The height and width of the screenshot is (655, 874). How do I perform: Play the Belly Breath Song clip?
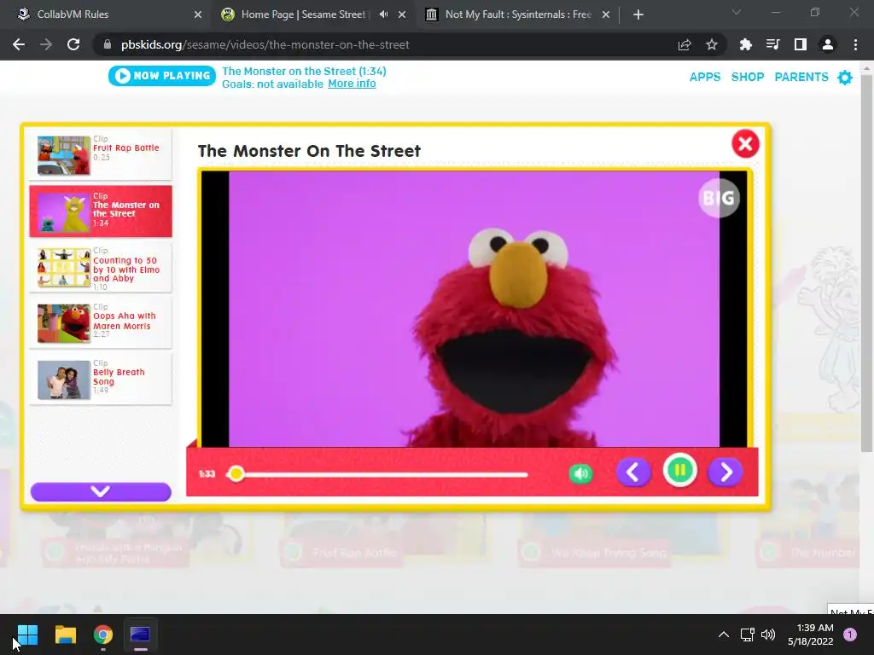point(101,380)
